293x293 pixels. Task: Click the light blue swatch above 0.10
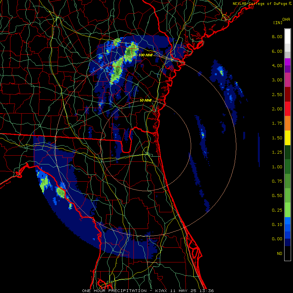pyautogui.click(x=287, y=221)
